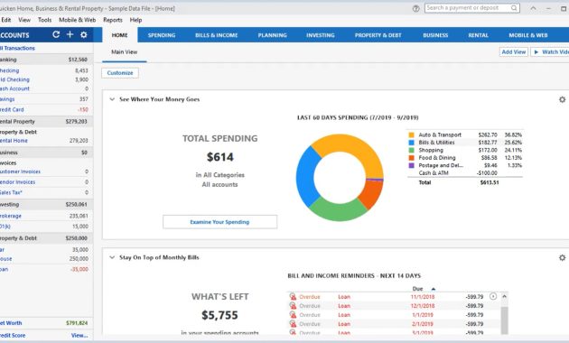Screen dimensions: 569x343
Task: Open the Help menu
Action: click(135, 20)
